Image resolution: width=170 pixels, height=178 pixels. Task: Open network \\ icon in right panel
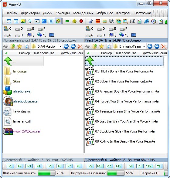(x=124, y=35)
